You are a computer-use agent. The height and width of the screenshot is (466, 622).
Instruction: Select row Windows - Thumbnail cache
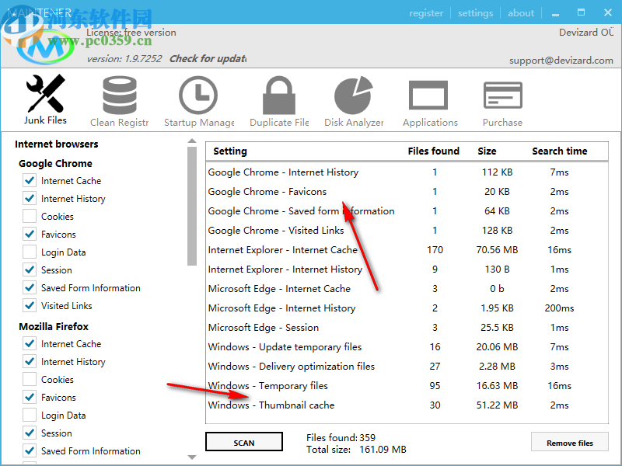(407, 405)
